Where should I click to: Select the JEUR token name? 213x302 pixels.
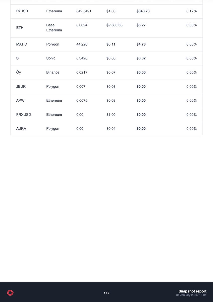pos(21,86)
